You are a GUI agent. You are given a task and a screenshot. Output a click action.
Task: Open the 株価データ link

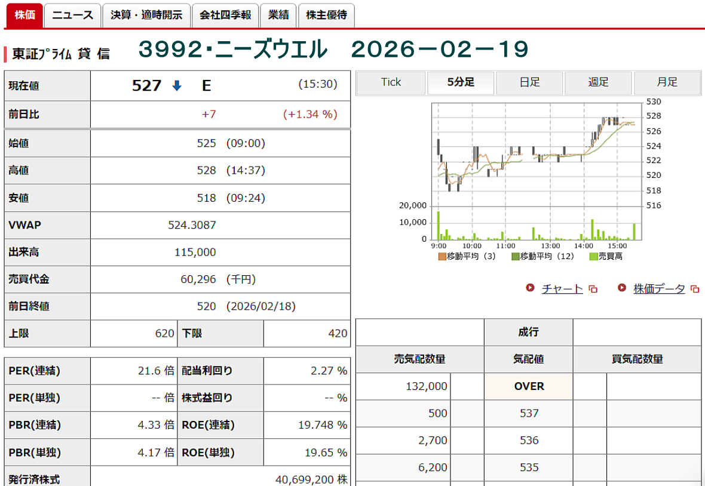pyautogui.click(x=659, y=289)
